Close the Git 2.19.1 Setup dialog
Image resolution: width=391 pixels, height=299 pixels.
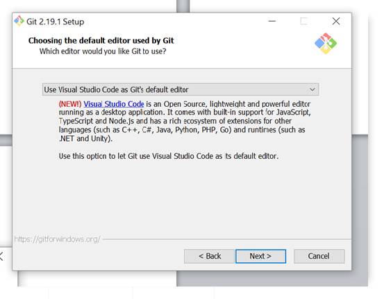click(x=336, y=22)
